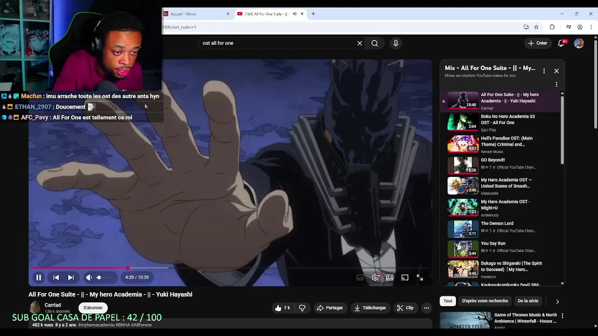
Task: Click the #BNHA hashtag
Action: [x=123, y=325]
